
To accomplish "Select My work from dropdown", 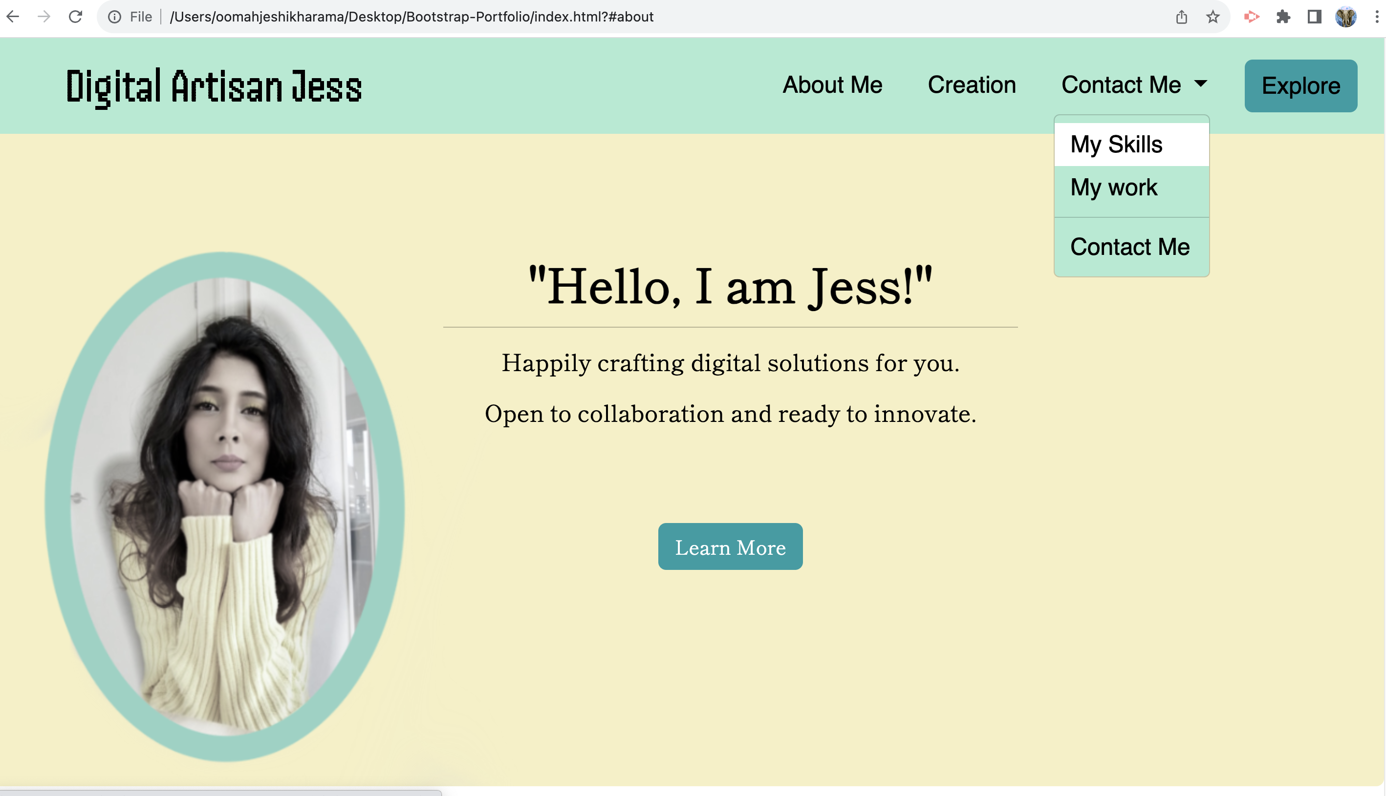I will [x=1114, y=188].
